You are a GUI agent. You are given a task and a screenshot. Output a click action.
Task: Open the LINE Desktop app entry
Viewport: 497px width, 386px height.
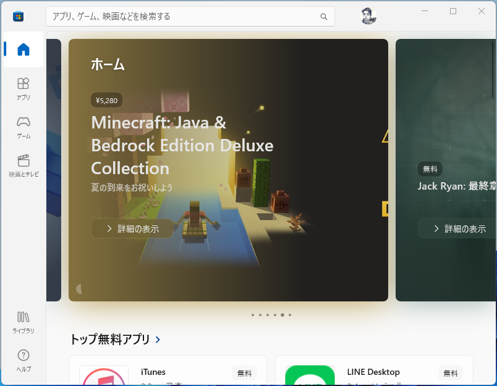374,371
